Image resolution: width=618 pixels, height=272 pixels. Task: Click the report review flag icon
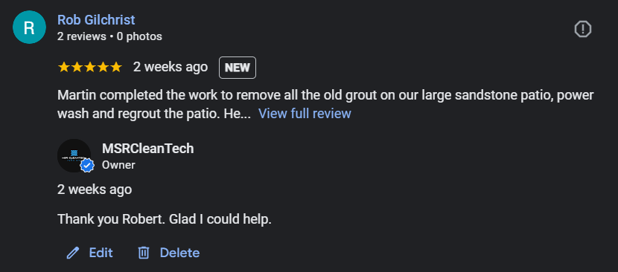(582, 29)
